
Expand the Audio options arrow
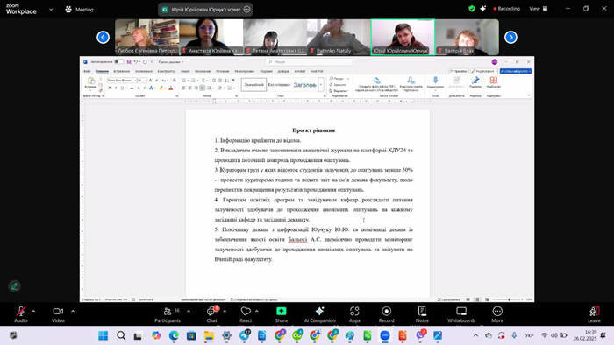point(33,312)
